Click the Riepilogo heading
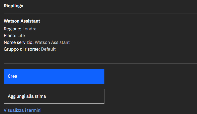 [13, 6]
